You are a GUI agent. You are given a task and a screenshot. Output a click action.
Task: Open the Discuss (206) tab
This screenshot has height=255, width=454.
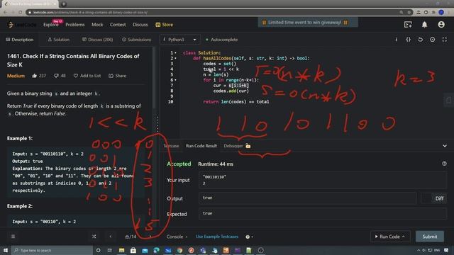(x=97, y=40)
